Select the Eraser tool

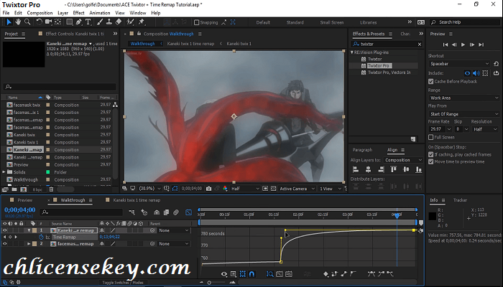119,22
